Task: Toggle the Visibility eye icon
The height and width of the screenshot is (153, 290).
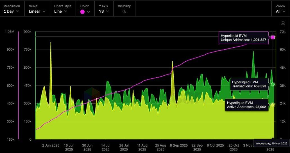Action: pyautogui.click(x=124, y=12)
